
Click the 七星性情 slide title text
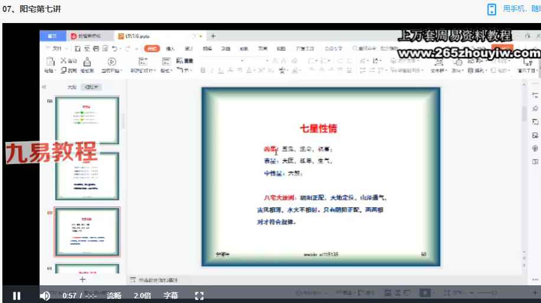coord(318,128)
